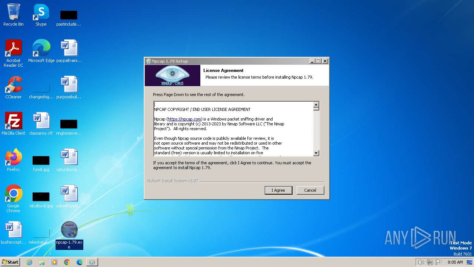Open the https://npcap.com link in license
474x267 pixels.
(x=184, y=119)
